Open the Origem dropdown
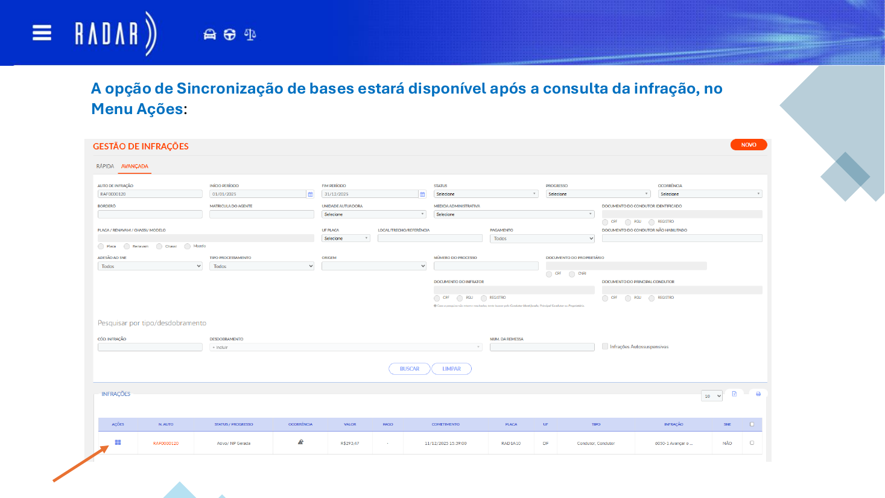 click(x=374, y=266)
